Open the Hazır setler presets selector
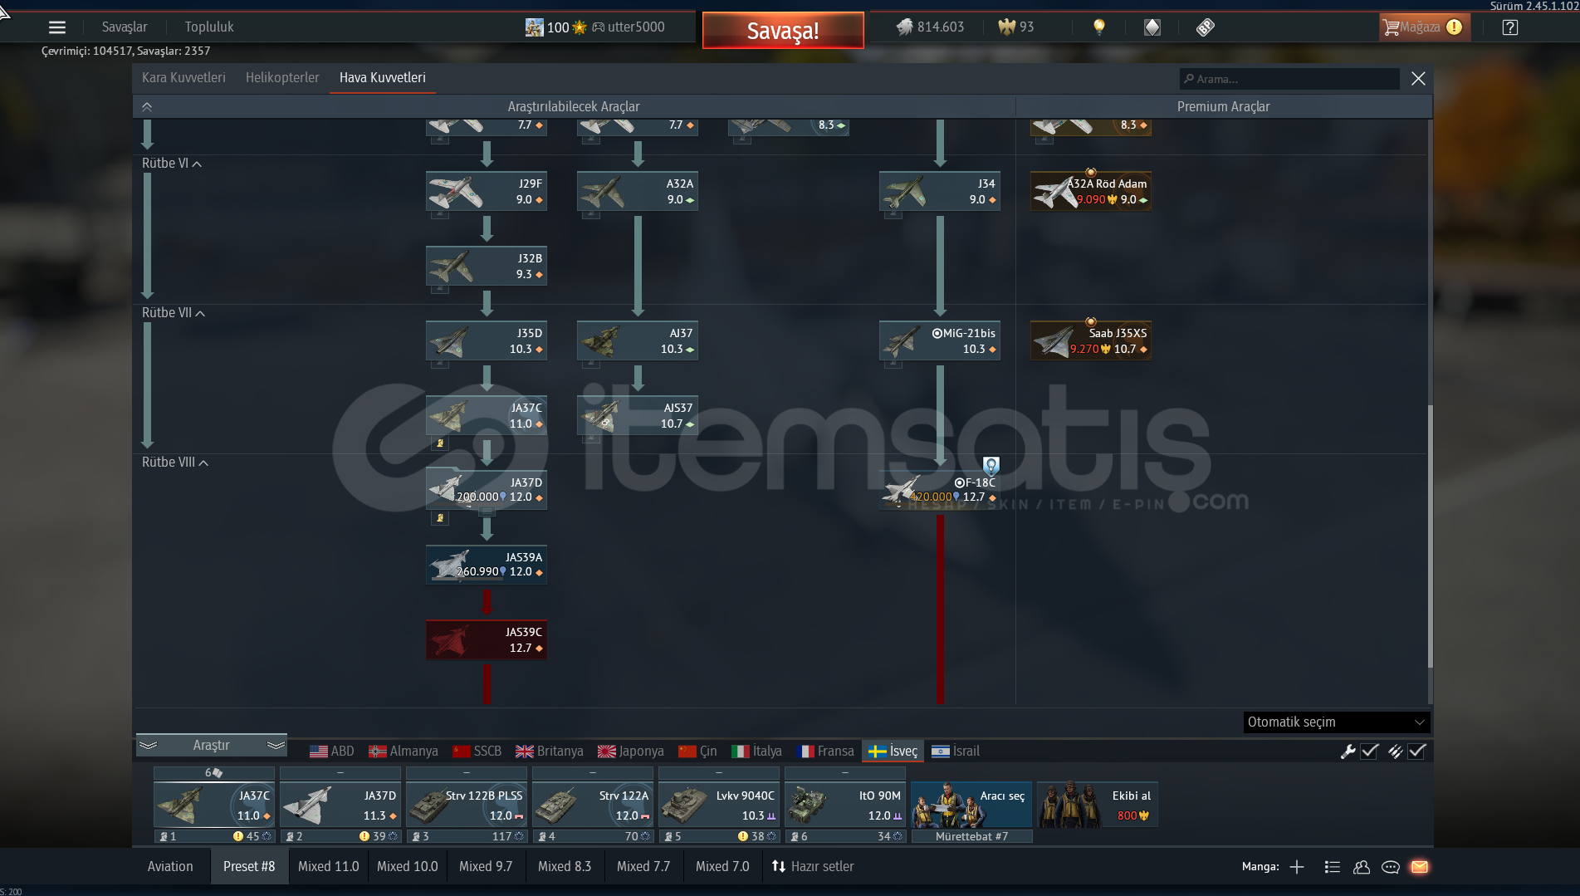 (x=813, y=866)
